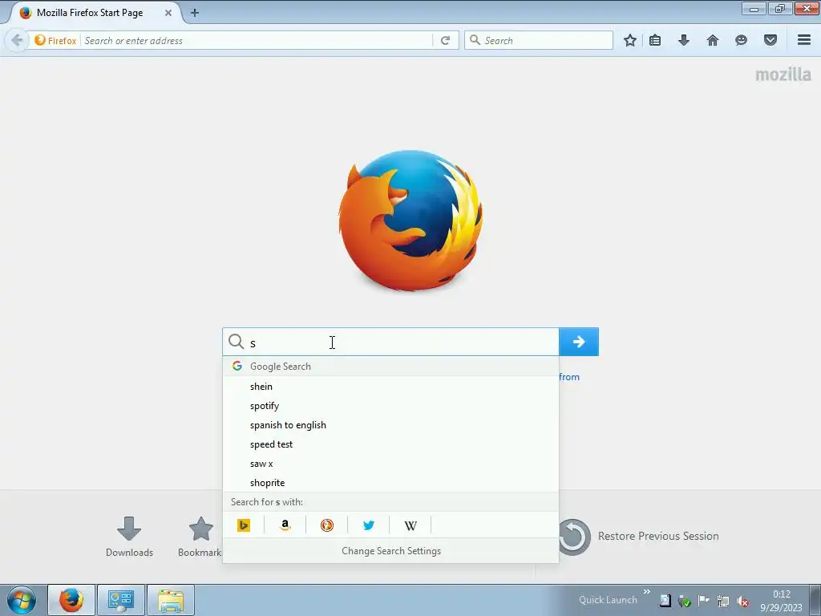Image resolution: width=821 pixels, height=616 pixels.
Task: Click Restore Previous Session
Action: click(637, 537)
